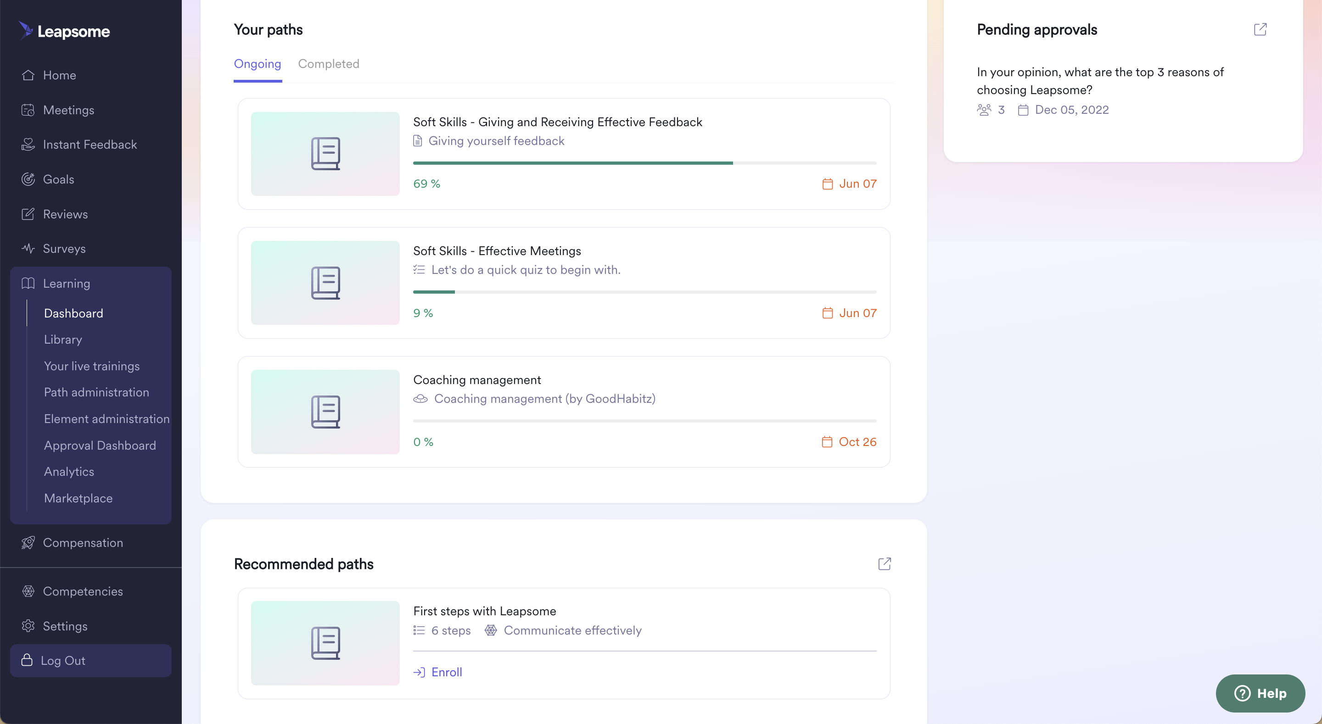Image resolution: width=1322 pixels, height=724 pixels.
Task: Open Approval Dashboard
Action: tap(100, 446)
